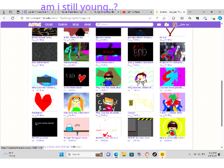Image resolution: width=224 pixels, height=168 pixels.
Task: Click the Scratch logo in navigation bar
Action: click(35, 25)
